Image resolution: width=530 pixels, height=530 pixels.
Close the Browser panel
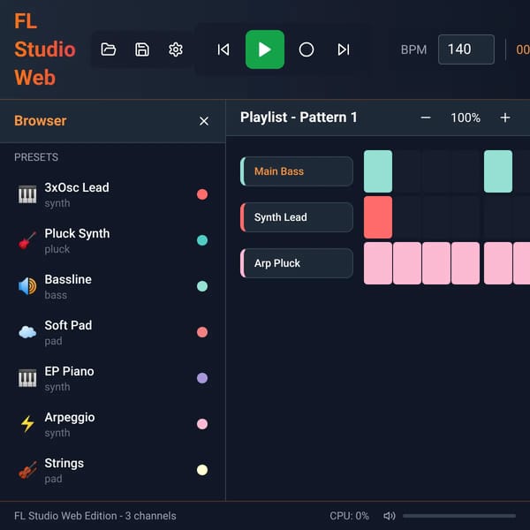pyautogui.click(x=204, y=121)
